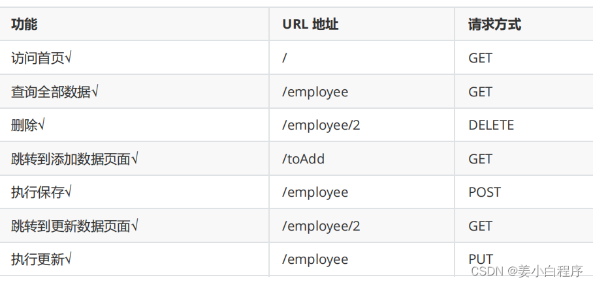The height and width of the screenshot is (284, 593).
Task: Click /employee/2 URL in the 删除 row
Action: click(x=321, y=125)
